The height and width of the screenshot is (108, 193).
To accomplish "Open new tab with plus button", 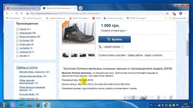I will point(81,8).
